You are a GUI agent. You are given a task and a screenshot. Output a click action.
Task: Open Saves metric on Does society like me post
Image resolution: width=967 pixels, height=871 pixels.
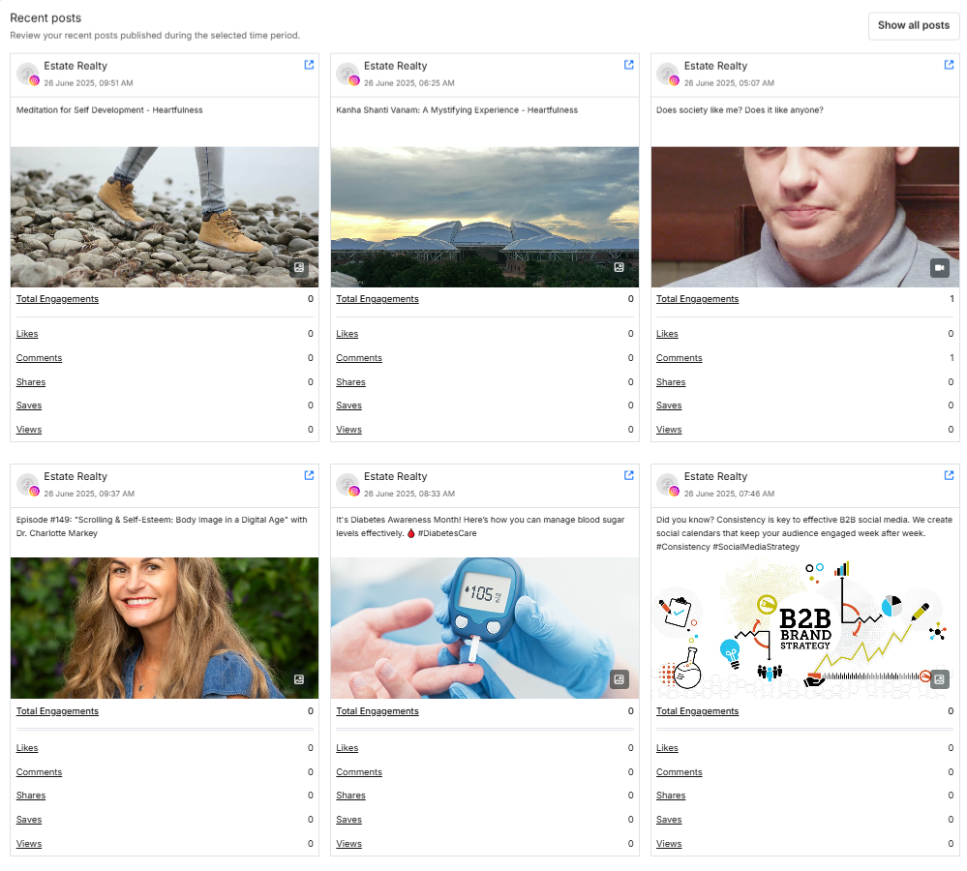point(669,405)
